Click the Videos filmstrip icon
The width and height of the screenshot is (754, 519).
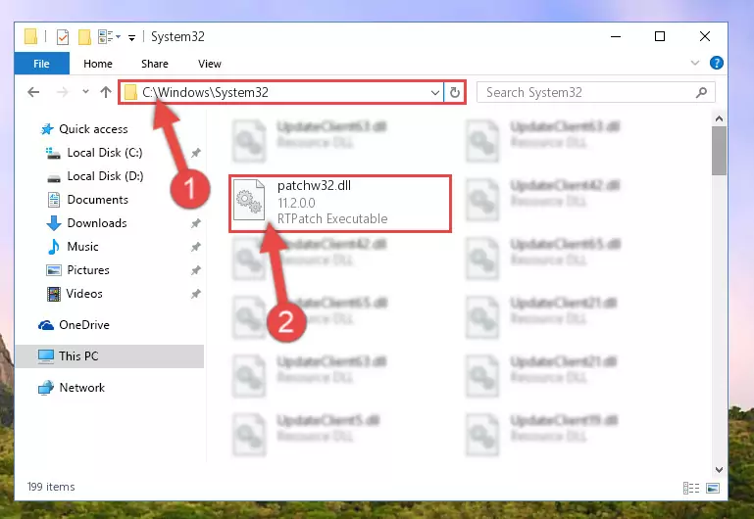(53, 294)
